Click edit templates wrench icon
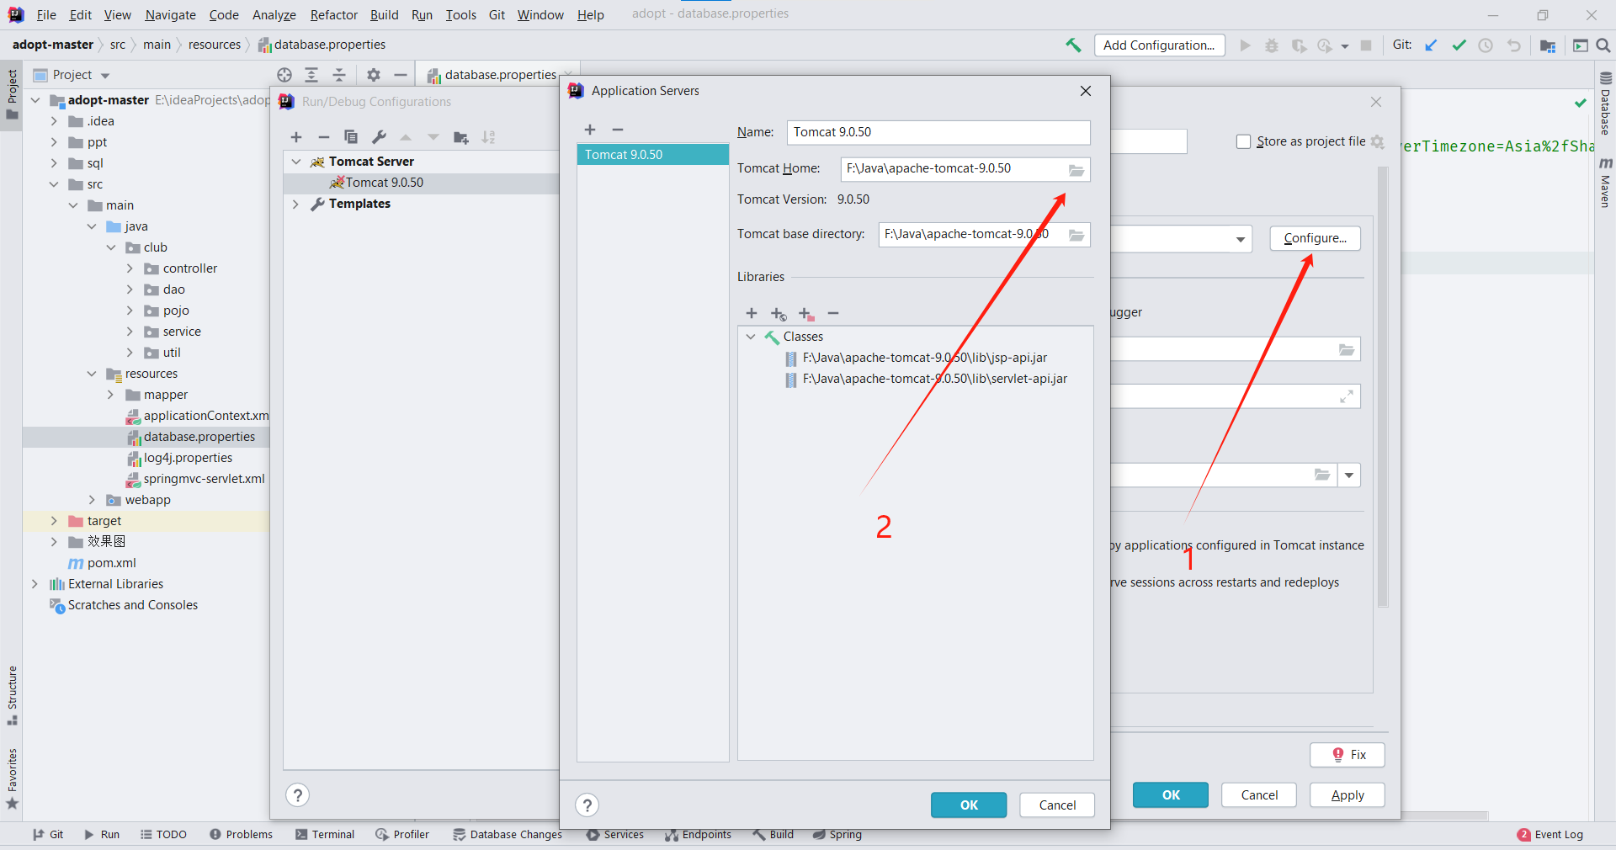The image size is (1616, 850). pos(379,137)
